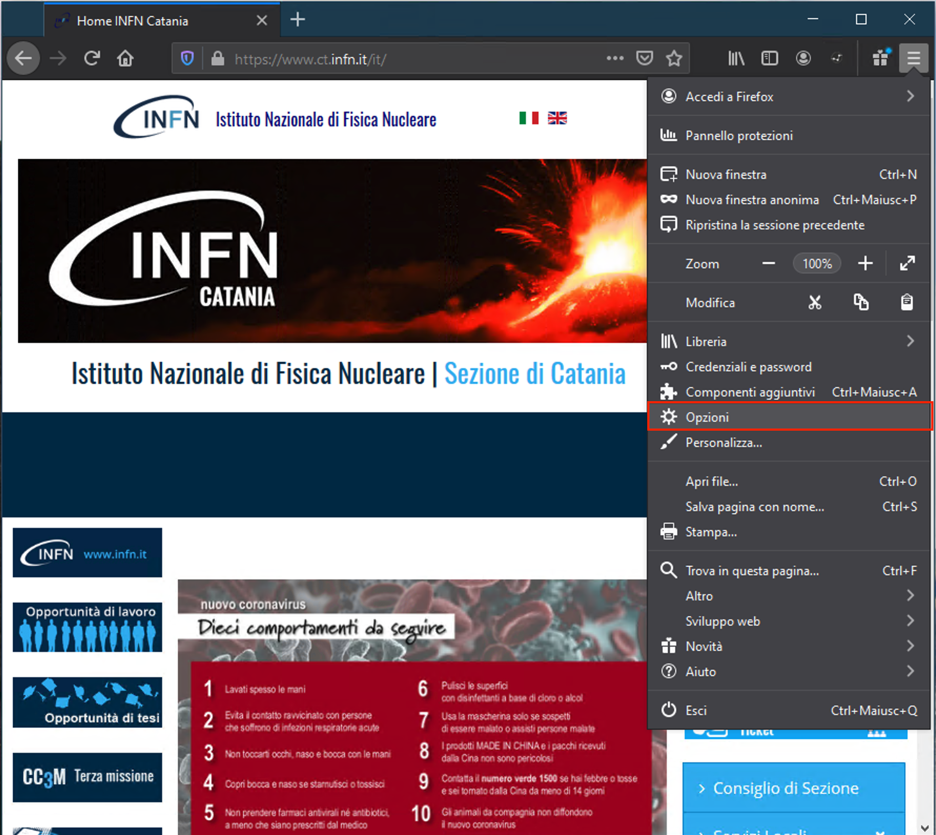The height and width of the screenshot is (835, 936).
Task: Open the Library toolbar icon
Action: [x=736, y=58]
